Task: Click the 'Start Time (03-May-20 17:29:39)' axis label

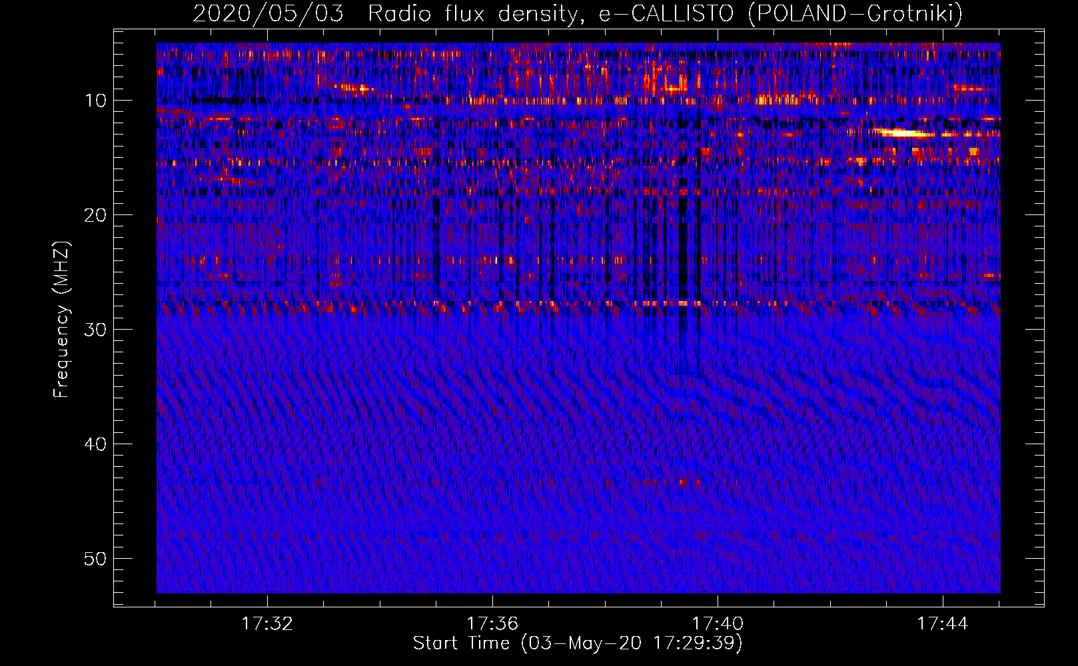Action: pos(578,643)
